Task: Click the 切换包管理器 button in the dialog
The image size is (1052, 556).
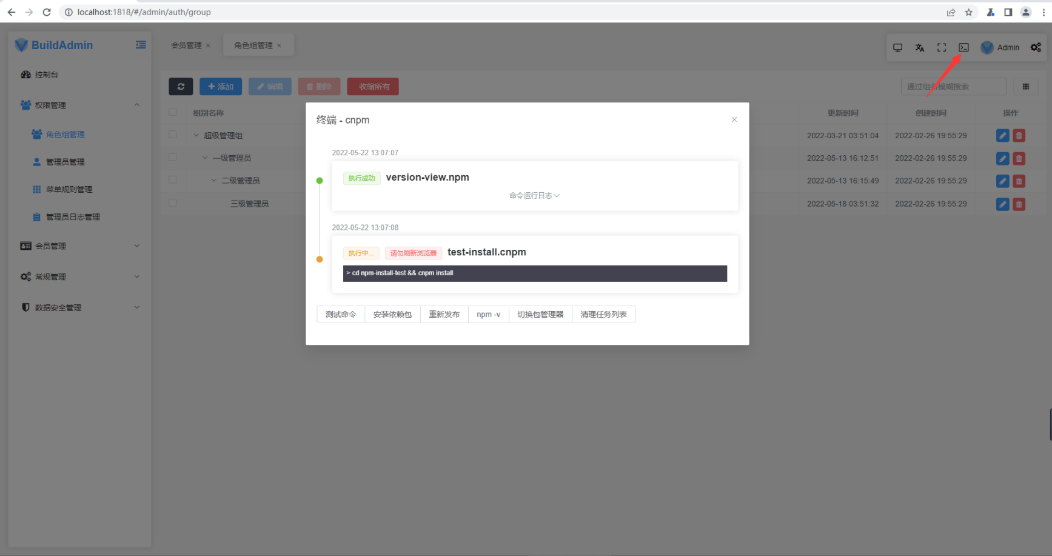Action: pyautogui.click(x=540, y=314)
